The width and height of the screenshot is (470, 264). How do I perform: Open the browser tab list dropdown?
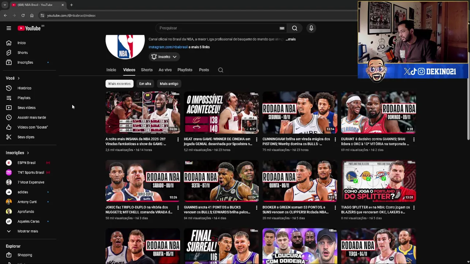pos(4,5)
